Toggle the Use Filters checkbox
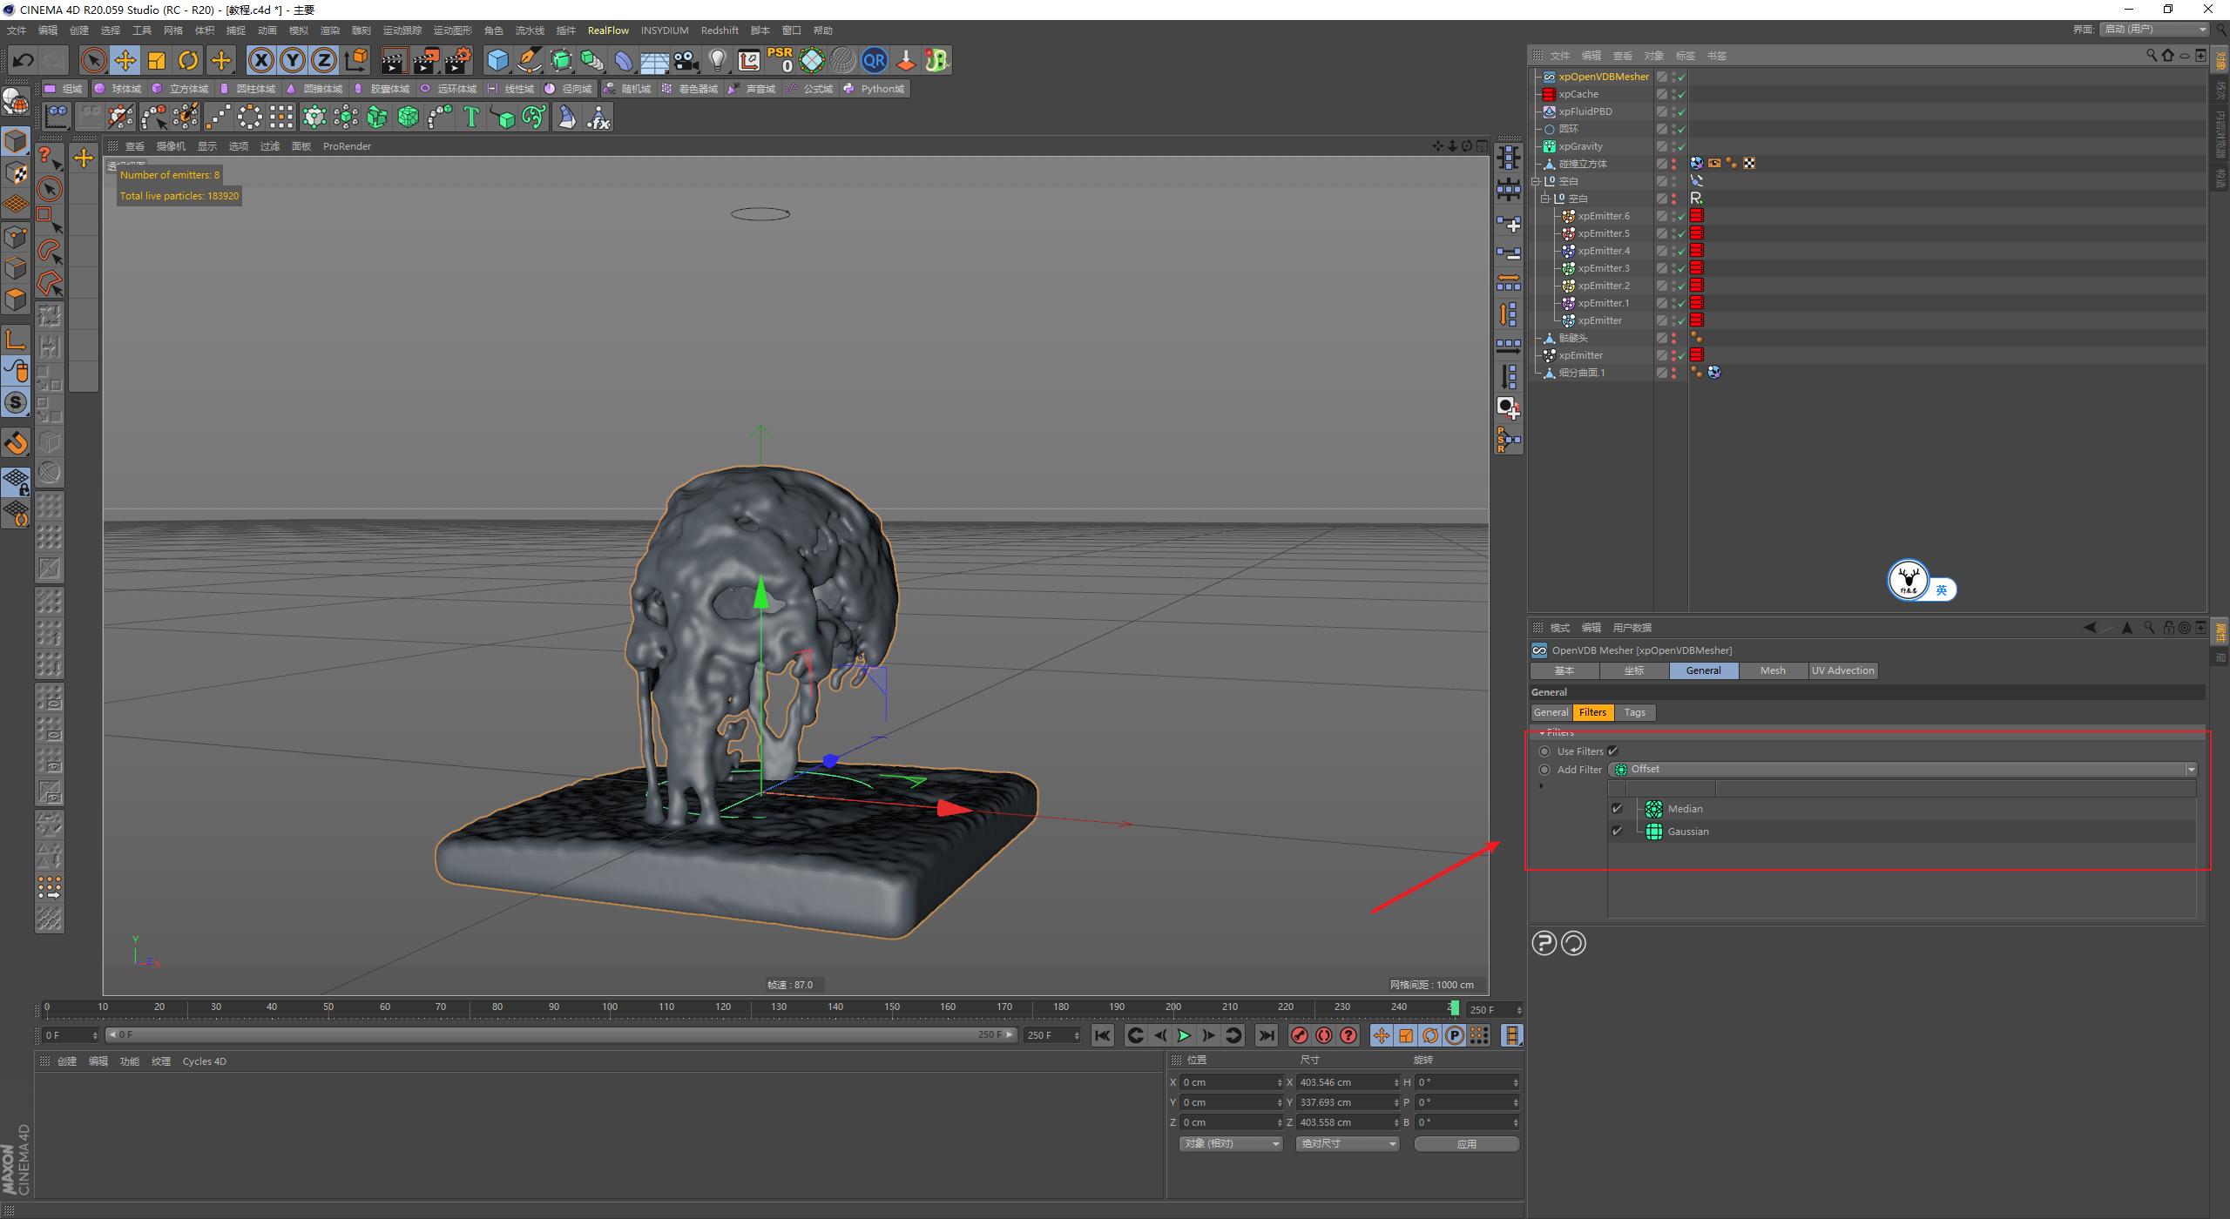 (1613, 751)
